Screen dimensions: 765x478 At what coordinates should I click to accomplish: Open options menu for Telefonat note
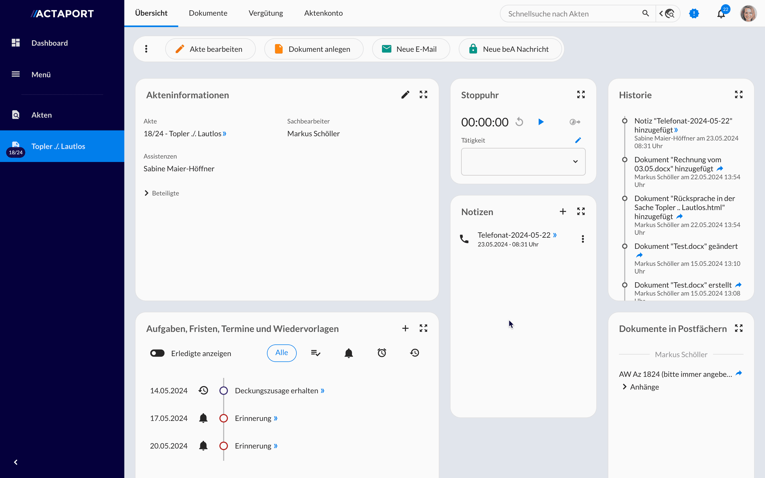[x=583, y=239]
